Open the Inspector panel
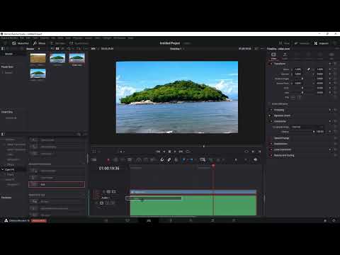The width and height of the screenshot is (340, 255). tap(321, 43)
